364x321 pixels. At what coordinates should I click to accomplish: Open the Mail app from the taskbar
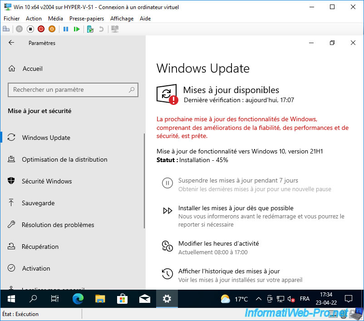(145, 299)
